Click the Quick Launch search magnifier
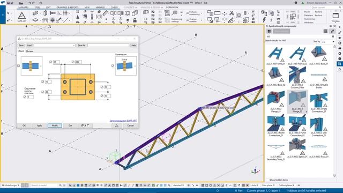Screen dimensions: 343x193 click(x=340, y=8)
